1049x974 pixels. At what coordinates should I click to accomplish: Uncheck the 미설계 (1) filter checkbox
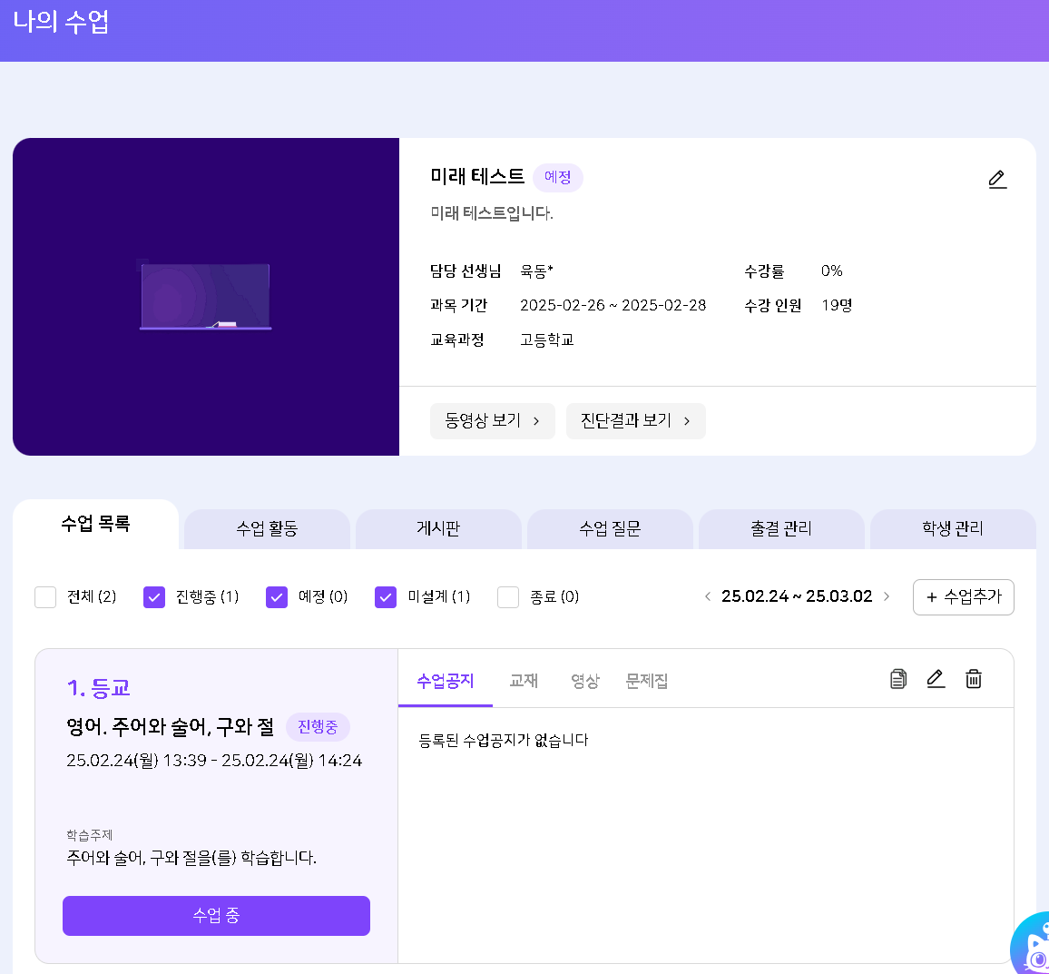click(386, 596)
